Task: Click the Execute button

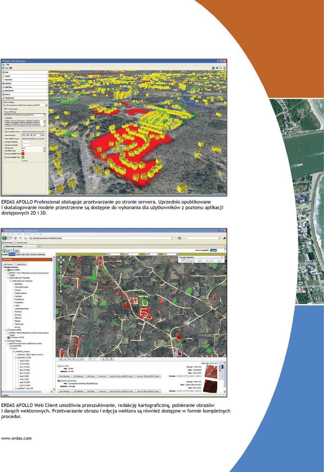Action: 25,160
